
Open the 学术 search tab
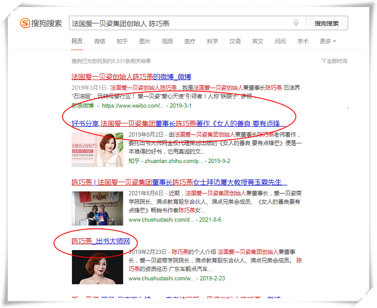[303, 41]
